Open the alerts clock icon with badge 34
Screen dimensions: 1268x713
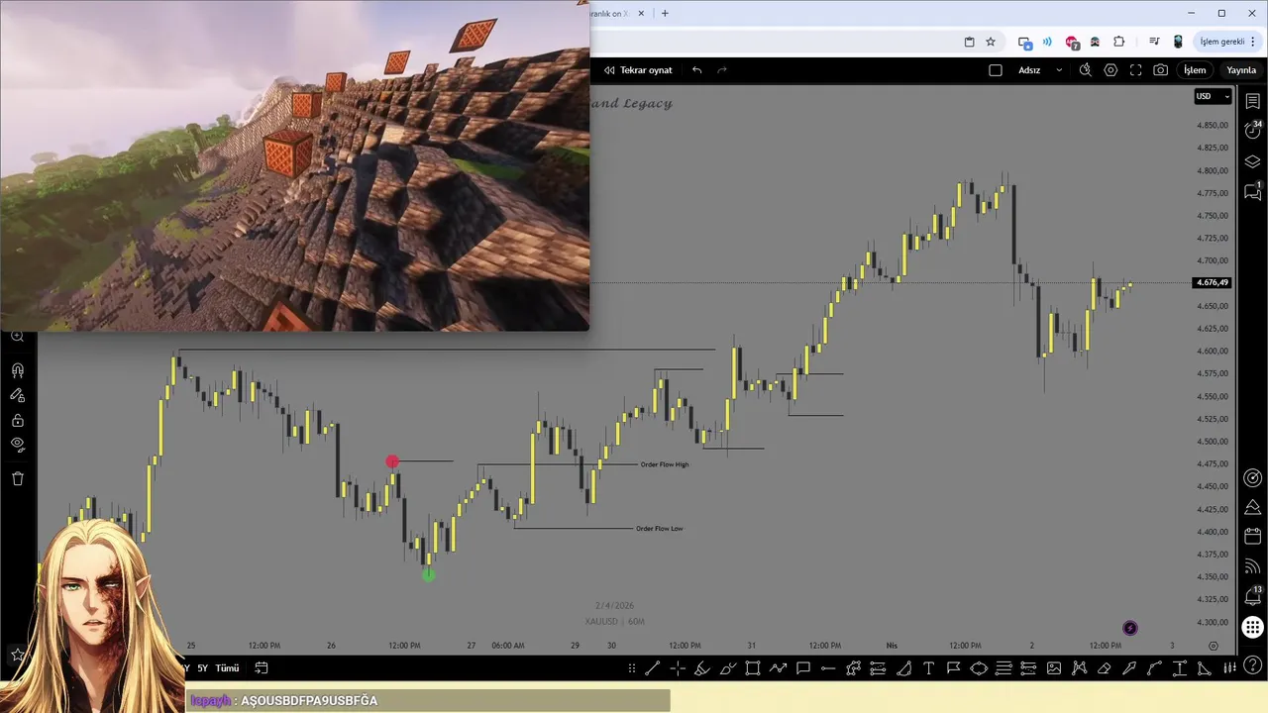[1253, 131]
